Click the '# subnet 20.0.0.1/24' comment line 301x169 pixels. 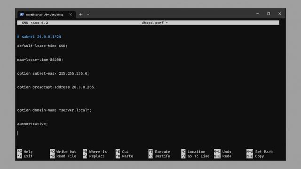coord(39,37)
